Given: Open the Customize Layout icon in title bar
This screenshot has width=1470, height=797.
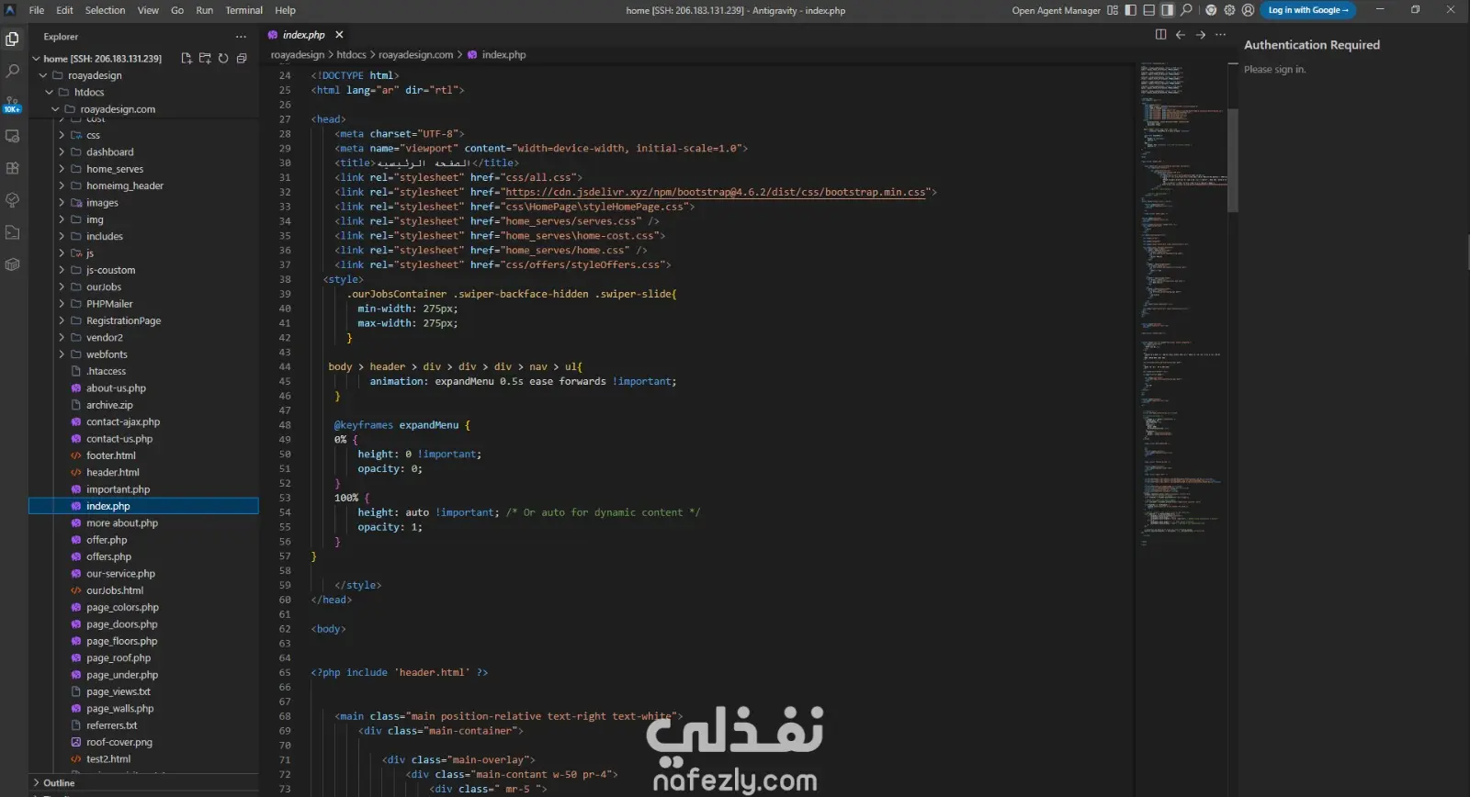Looking at the screenshot, I should [1113, 10].
